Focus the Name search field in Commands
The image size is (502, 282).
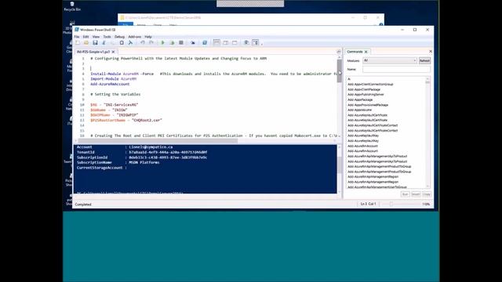(x=396, y=69)
